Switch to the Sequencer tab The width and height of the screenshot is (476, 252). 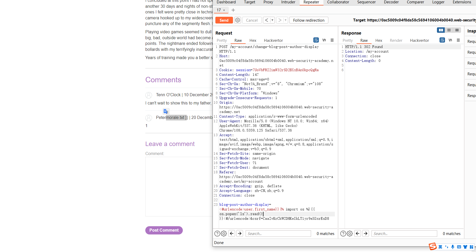366,2
